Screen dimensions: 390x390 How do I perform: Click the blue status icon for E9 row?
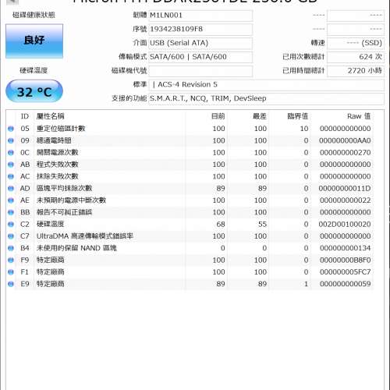coord(11,284)
